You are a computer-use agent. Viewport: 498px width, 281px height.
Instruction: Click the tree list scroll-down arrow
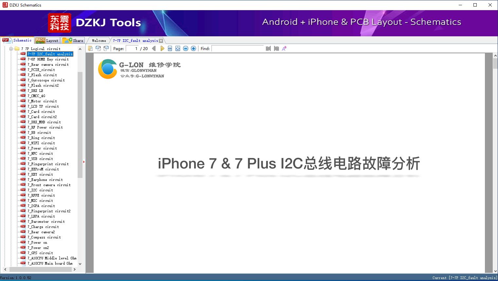(80, 264)
